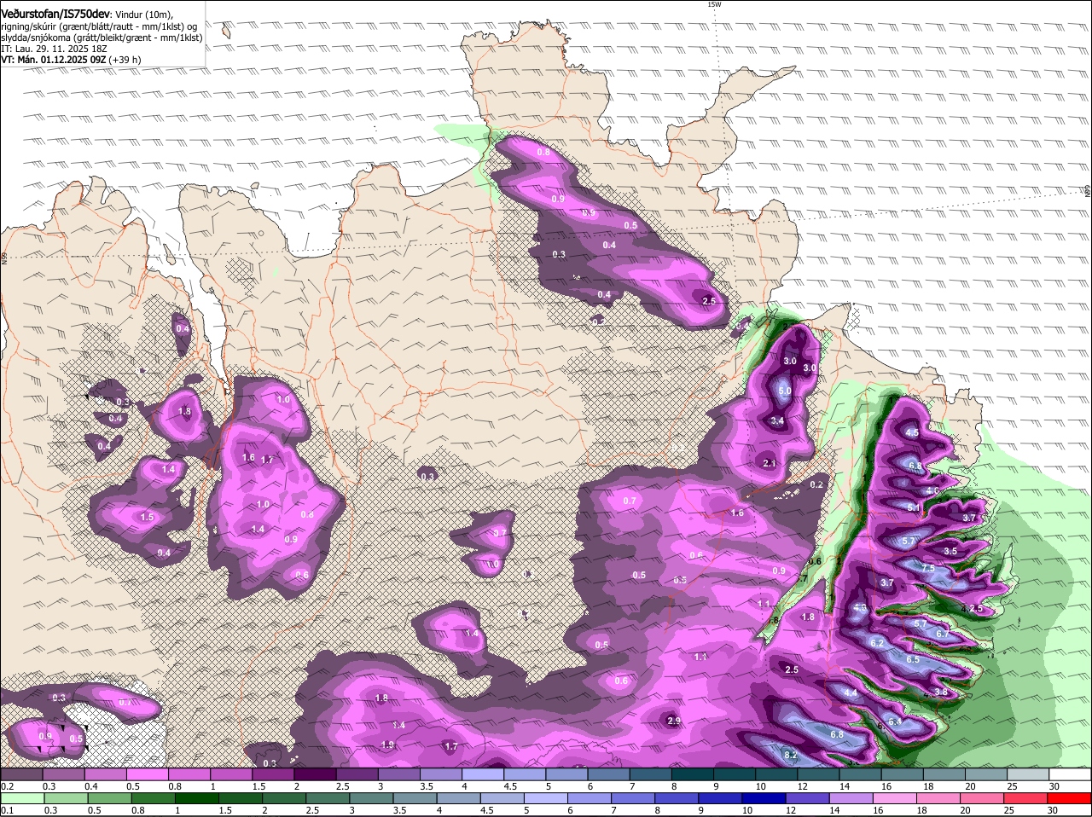This screenshot has width=1092, height=817.
Task: Click the 'VT: Mán. 01.12.2025 09Z' valid time
Action: click(53, 60)
